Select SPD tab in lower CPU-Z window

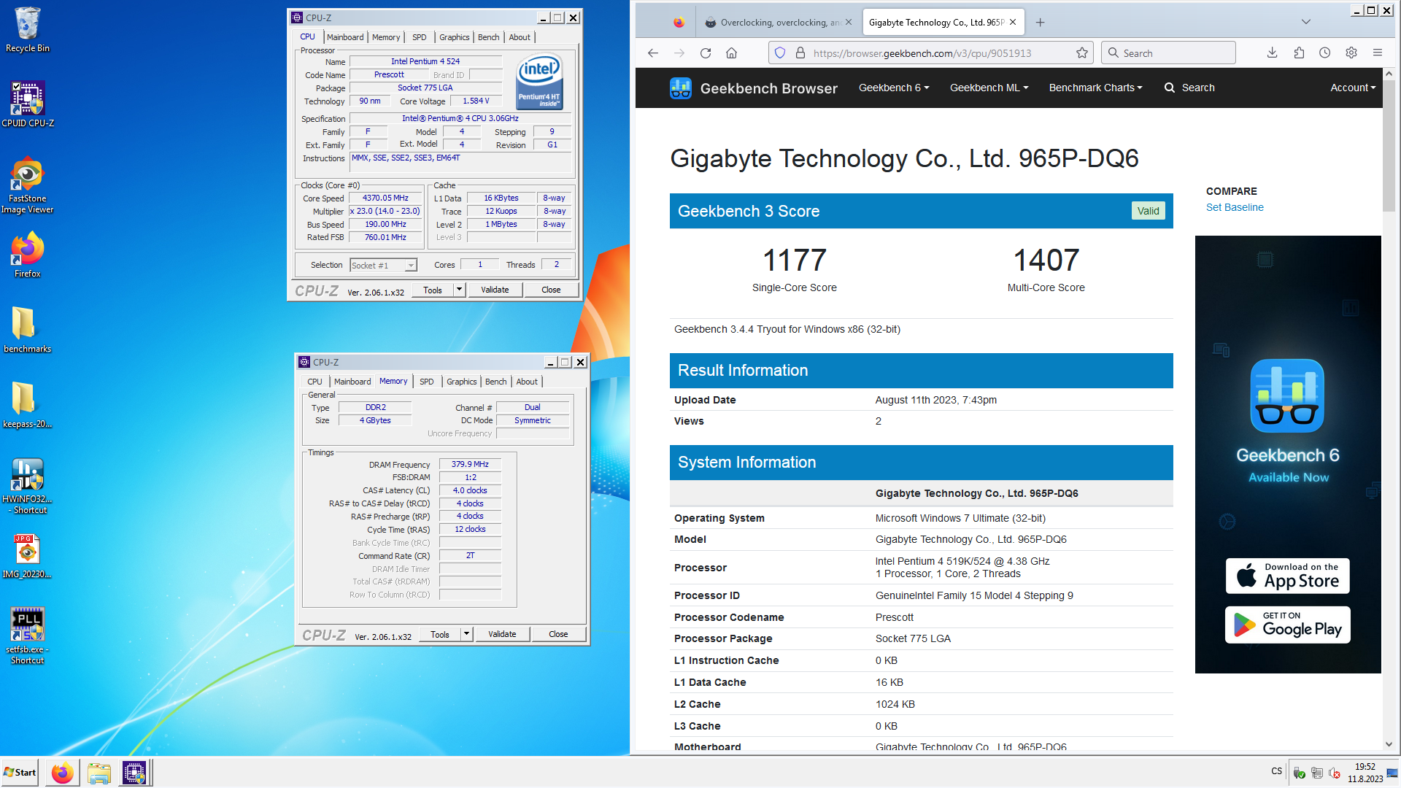click(x=427, y=382)
